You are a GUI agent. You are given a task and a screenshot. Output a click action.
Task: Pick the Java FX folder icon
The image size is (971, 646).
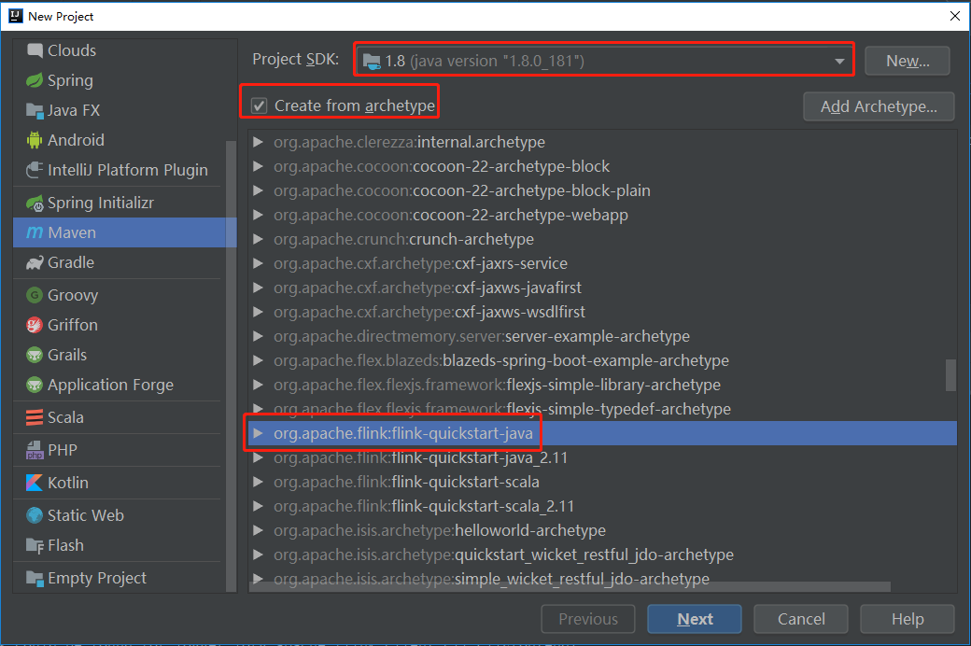[x=35, y=110]
